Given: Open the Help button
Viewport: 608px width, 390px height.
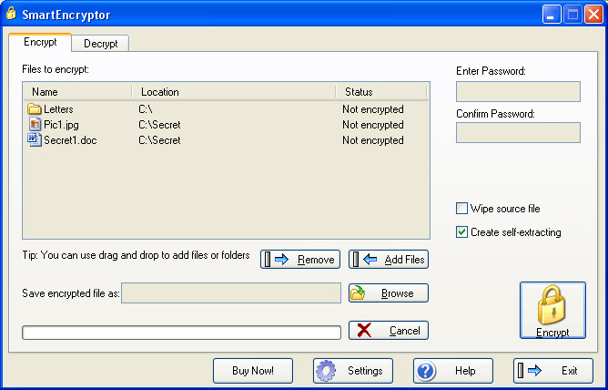Looking at the screenshot, I should 453,371.
